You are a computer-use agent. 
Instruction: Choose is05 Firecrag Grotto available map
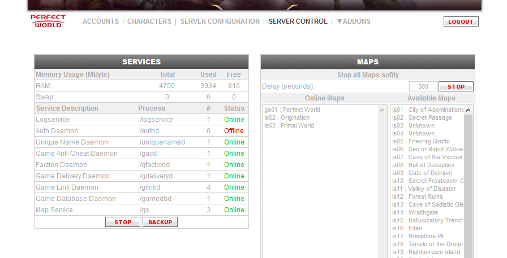point(421,141)
